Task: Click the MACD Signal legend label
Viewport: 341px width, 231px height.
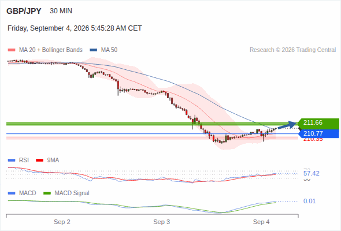Action: tap(72, 193)
